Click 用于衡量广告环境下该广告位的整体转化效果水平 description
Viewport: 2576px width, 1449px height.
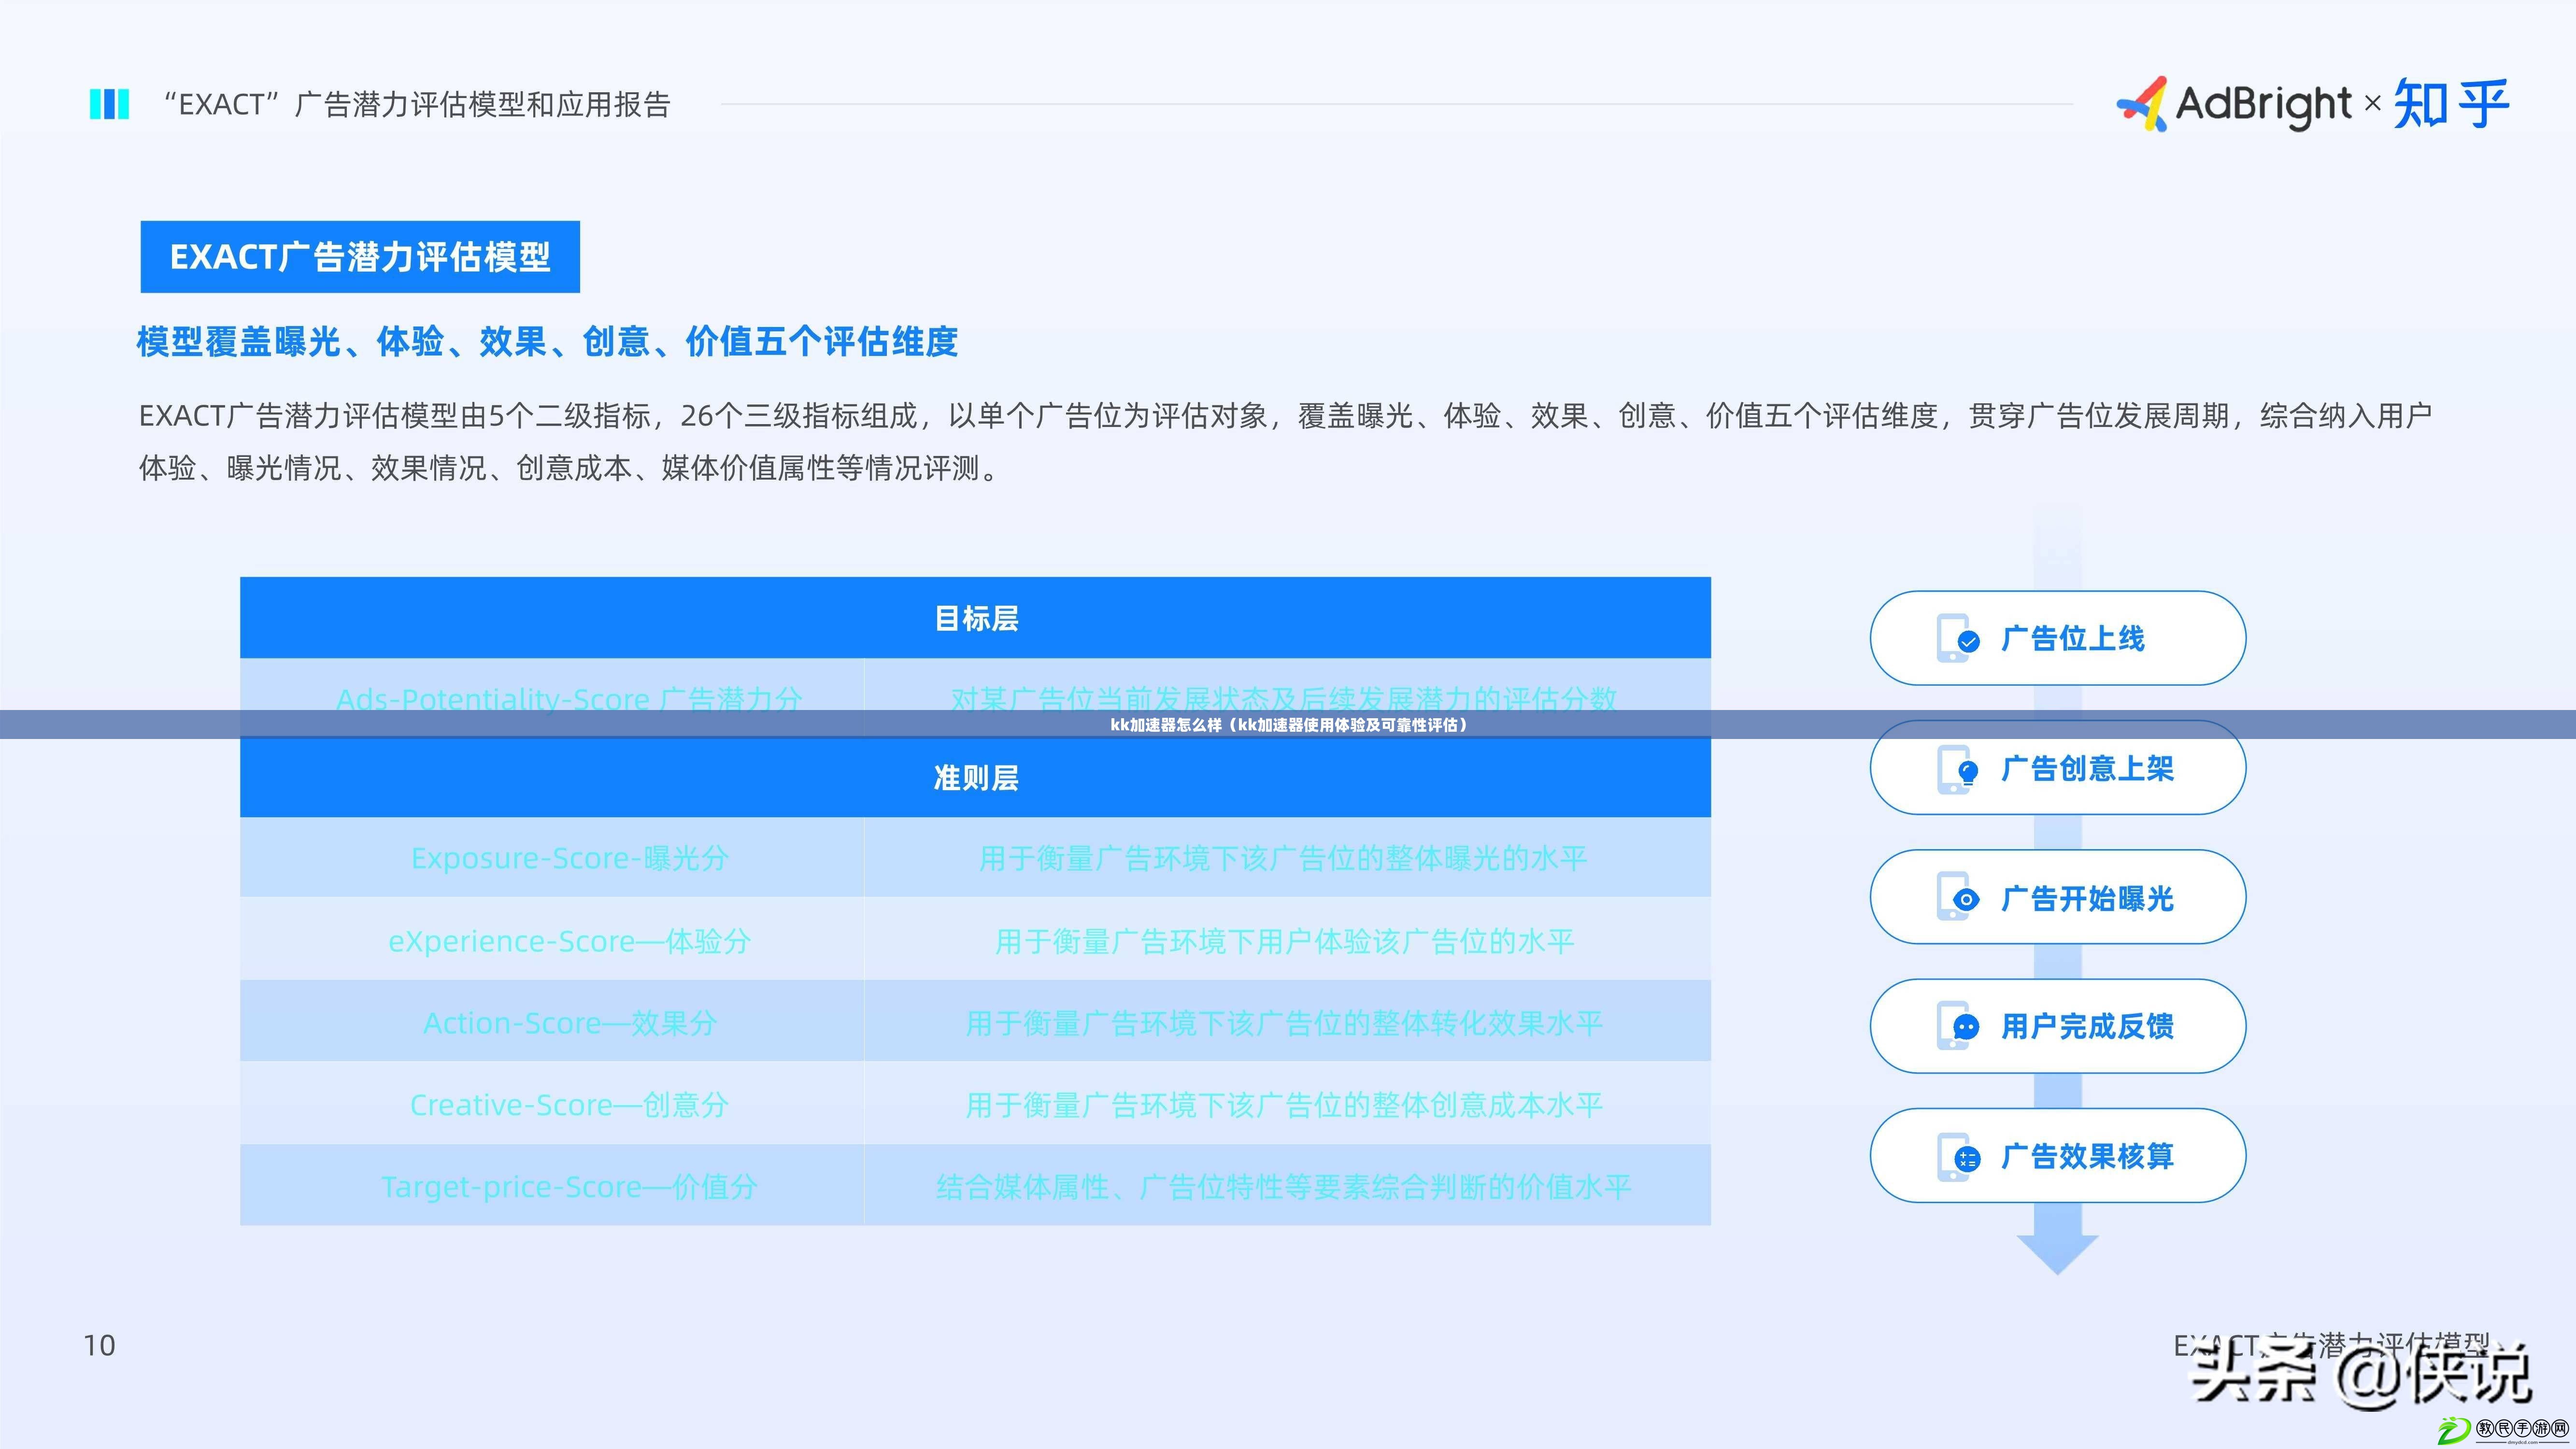pos(1284,1023)
